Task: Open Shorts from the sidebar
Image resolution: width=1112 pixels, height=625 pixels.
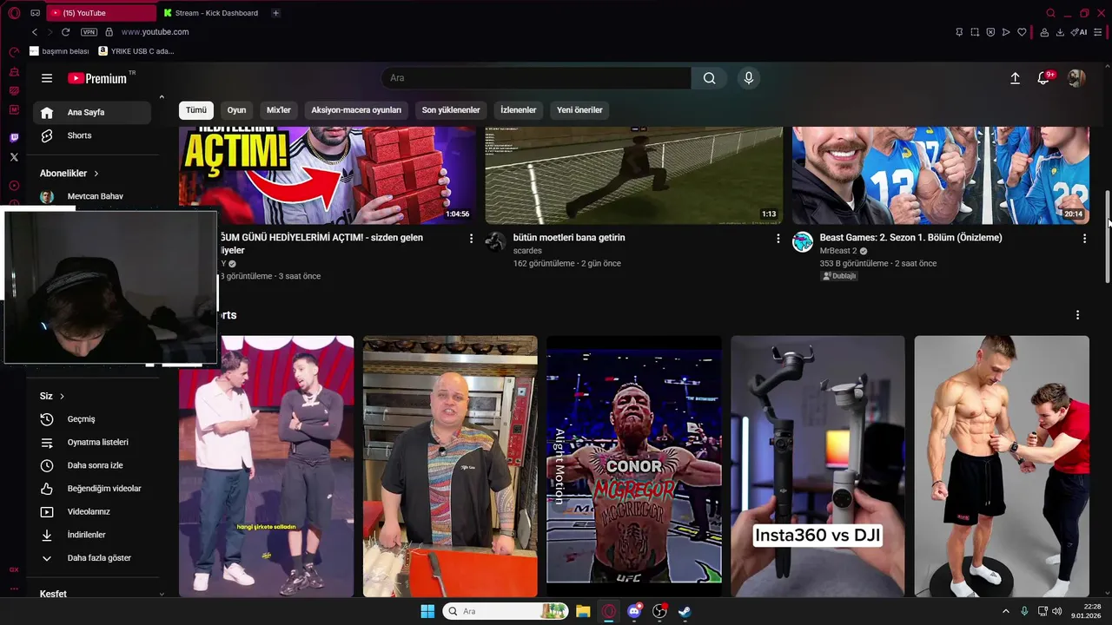Action: (92, 135)
